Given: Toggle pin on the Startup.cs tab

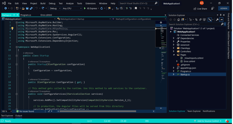Looking at the screenshot, I should coord(14,15).
